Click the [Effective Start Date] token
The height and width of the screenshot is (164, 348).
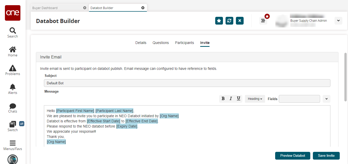[x=104, y=121]
